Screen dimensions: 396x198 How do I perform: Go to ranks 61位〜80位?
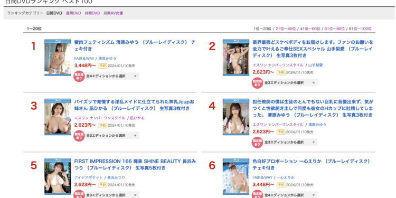tap(335, 29)
